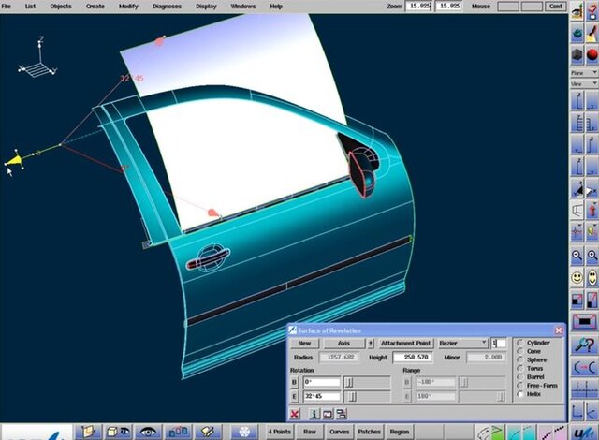Open the Create menu
The height and width of the screenshot is (440, 599).
(x=95, y=7)
